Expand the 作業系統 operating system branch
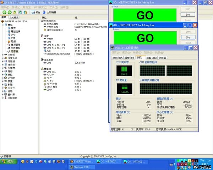213x170 pixels. click(x=2, y=58)
